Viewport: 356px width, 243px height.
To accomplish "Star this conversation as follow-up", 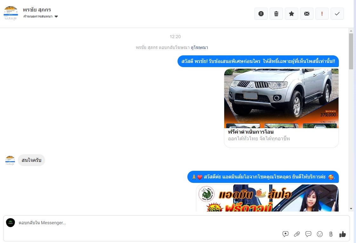I will coord(291,14).
